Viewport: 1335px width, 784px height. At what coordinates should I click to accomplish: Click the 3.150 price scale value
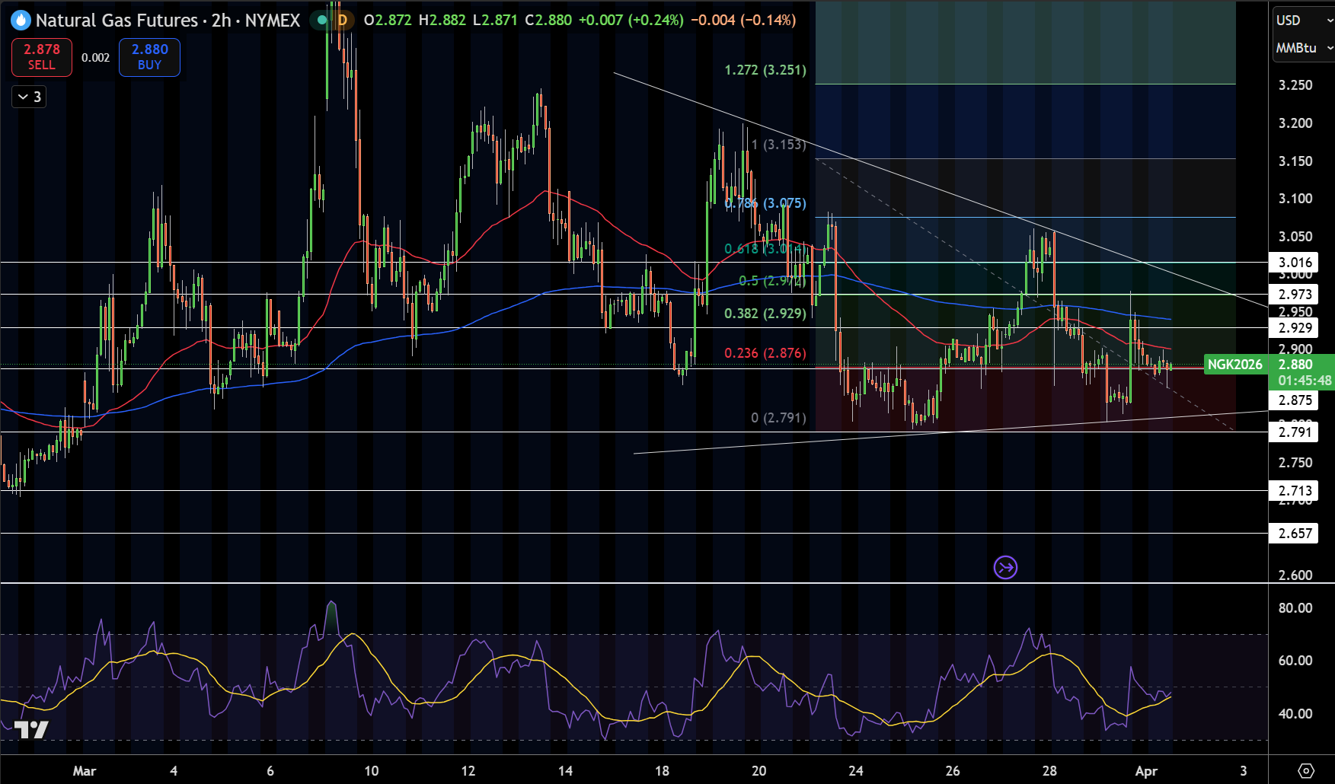pyautogui.click(x=1295, y=161)
